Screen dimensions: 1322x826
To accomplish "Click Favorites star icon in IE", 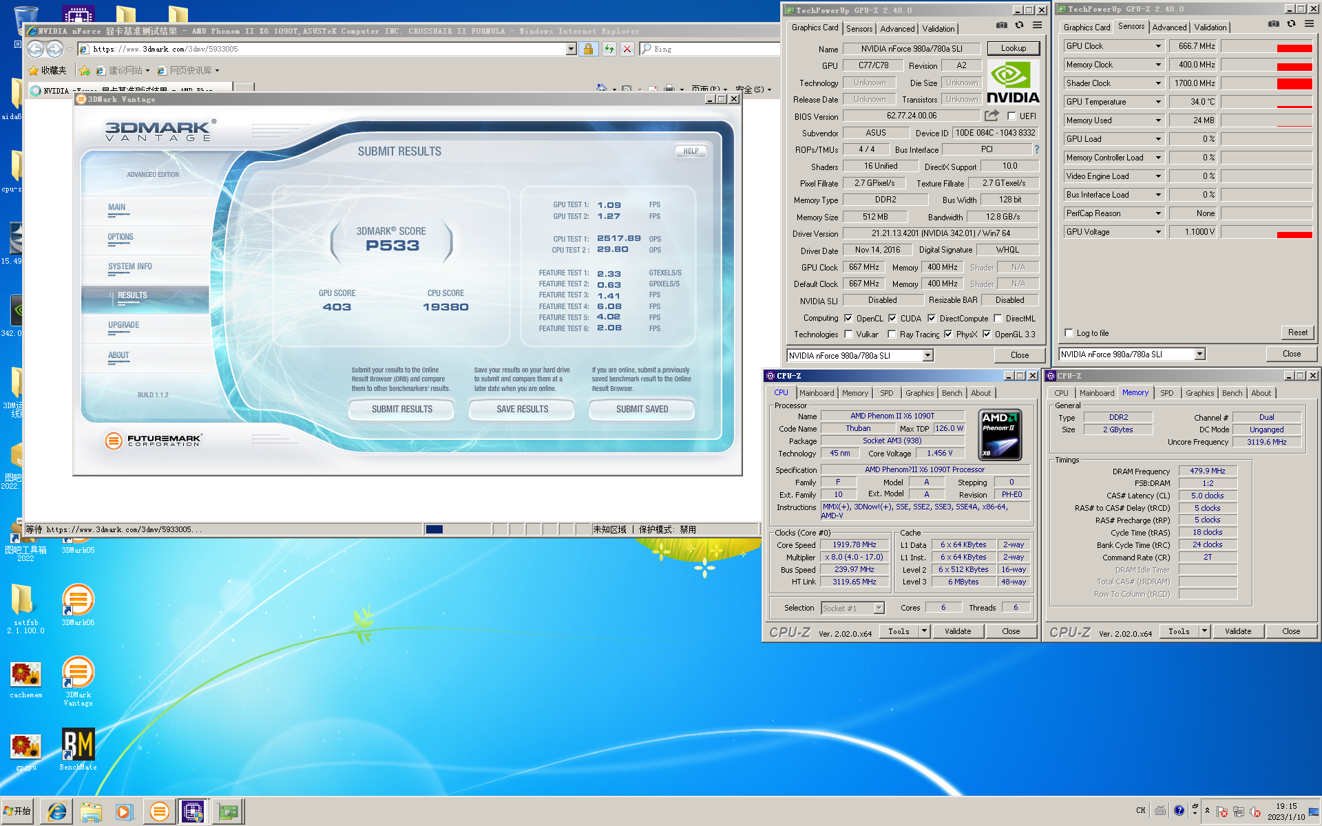I will pos(33,70).
